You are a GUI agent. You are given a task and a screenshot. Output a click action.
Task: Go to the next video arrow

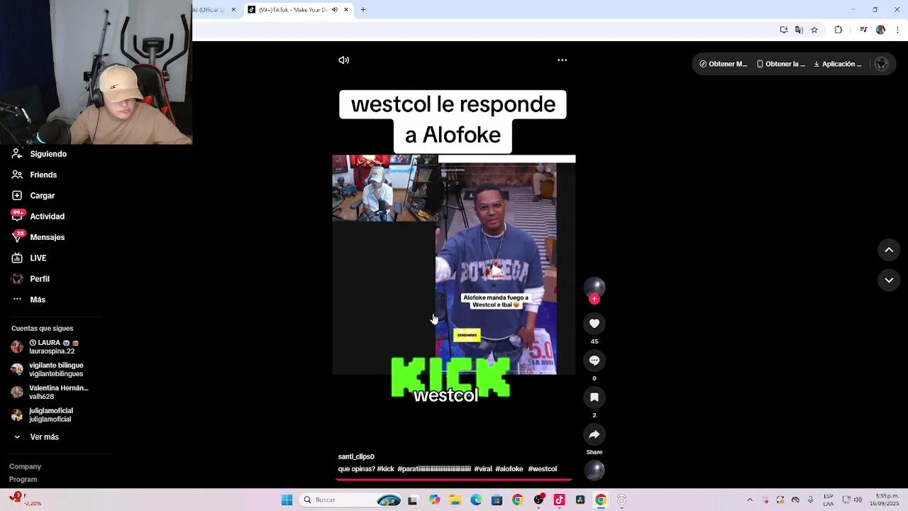(889, 280)
